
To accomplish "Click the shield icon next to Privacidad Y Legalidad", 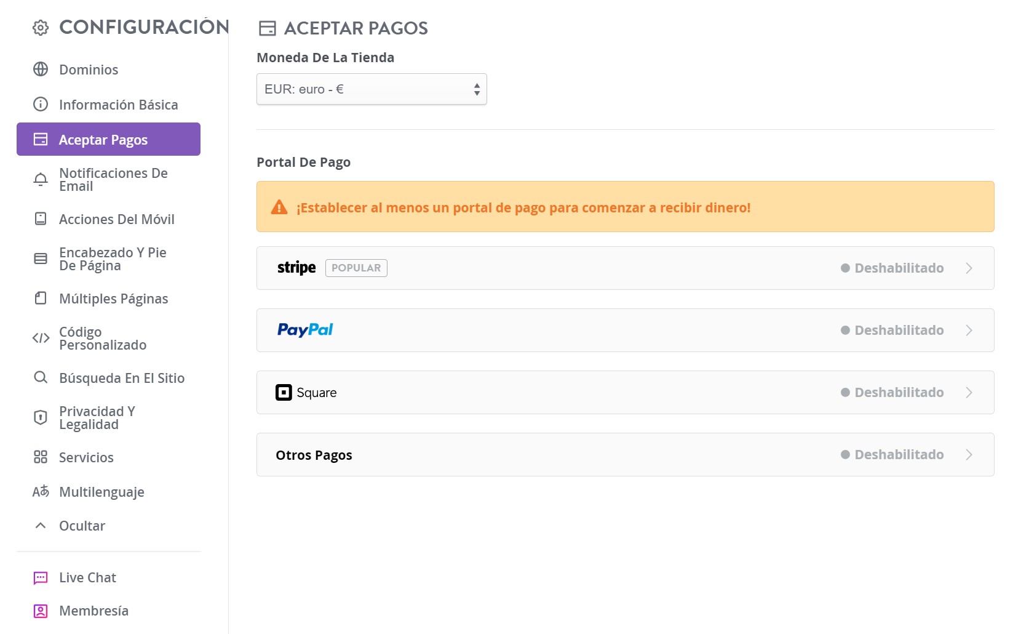I will (x=41, y=417).
